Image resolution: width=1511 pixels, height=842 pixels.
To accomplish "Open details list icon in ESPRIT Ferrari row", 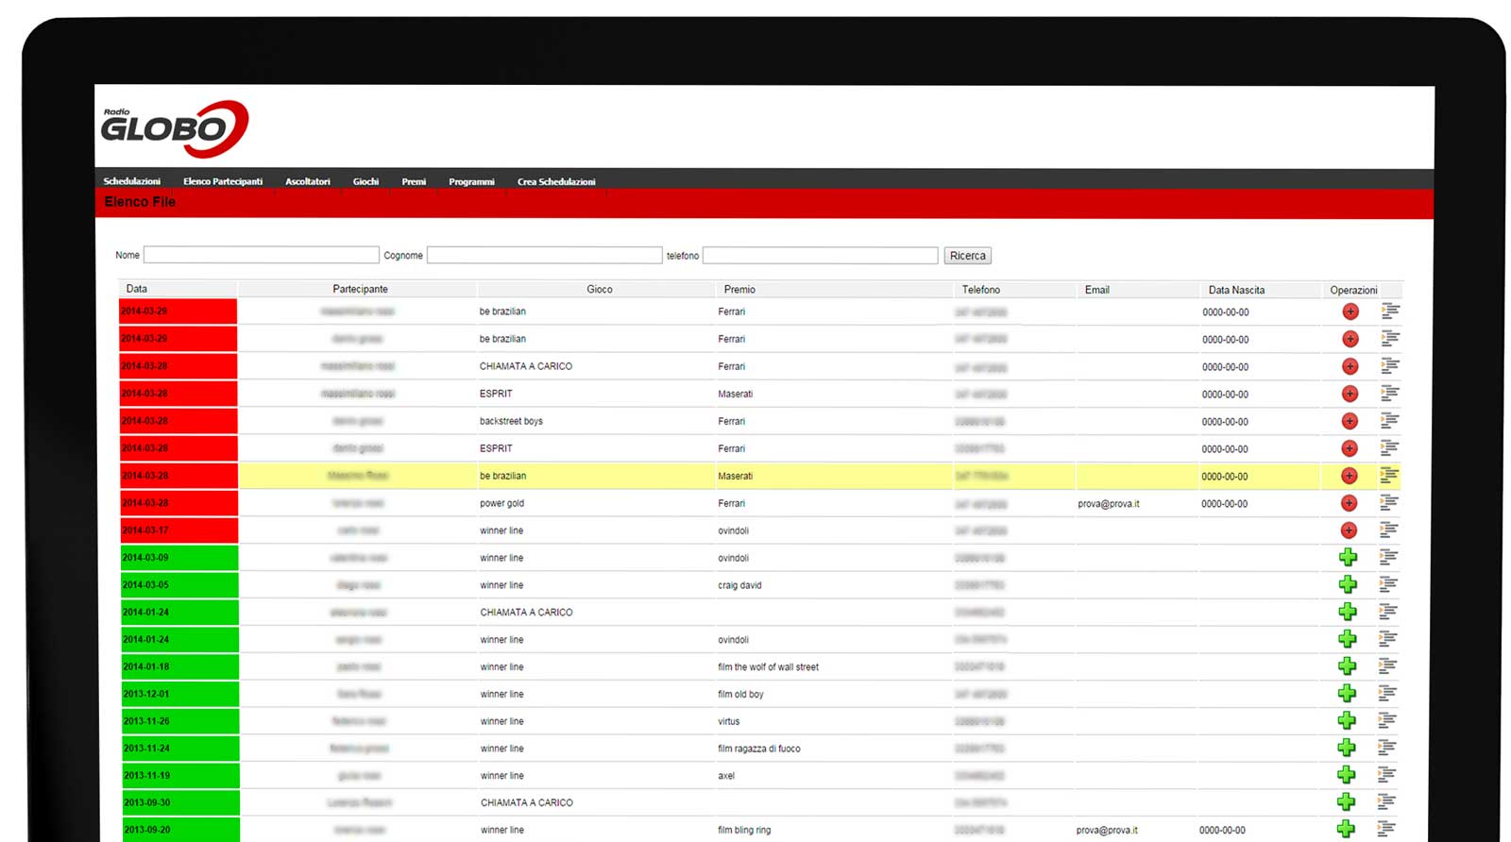I will (1389, 447).
